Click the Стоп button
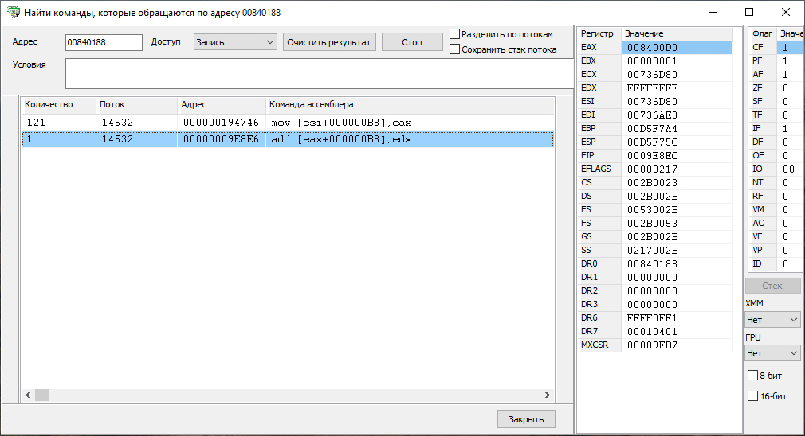The width and height of the screenshot is (805, 436). click(412, 42)
